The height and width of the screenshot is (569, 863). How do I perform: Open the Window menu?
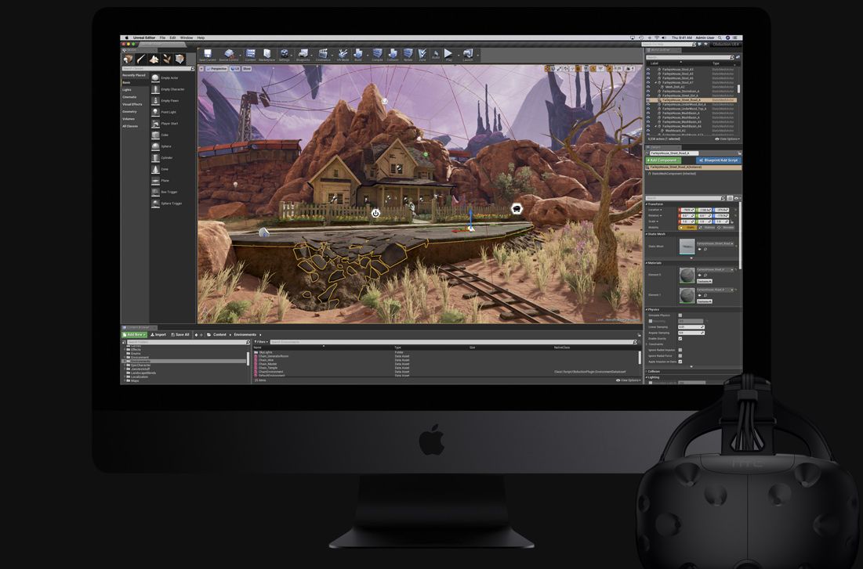tap(186, 38)
